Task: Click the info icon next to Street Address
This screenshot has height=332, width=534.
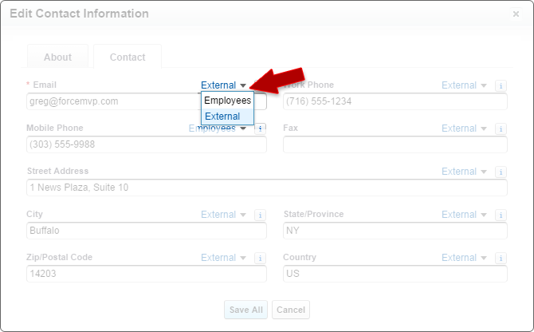Action: click(x=501, y=172)
